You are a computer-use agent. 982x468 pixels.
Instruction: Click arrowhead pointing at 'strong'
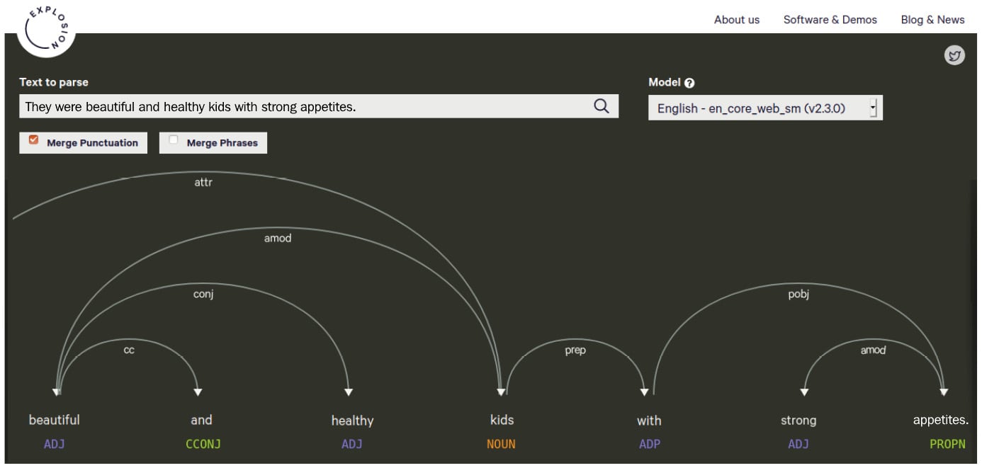pos(804,392)
